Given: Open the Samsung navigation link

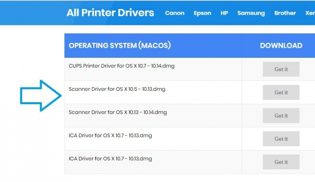Looking at the screenshot, I should pyautogui.click(x=251, y=13).
